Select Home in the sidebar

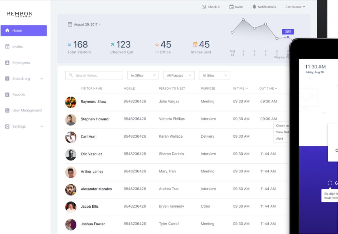[24, 30]
